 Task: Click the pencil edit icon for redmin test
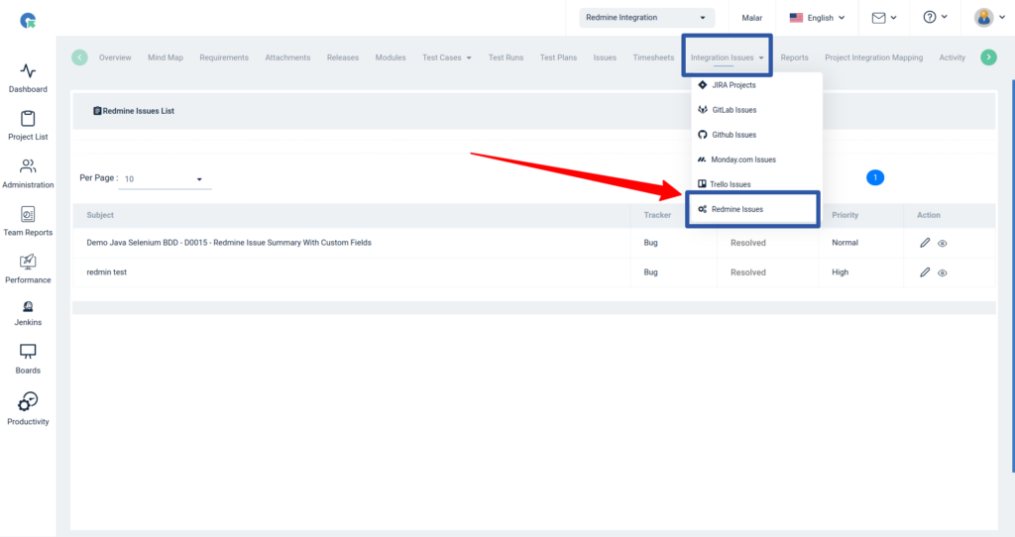[x=925, y=272]
